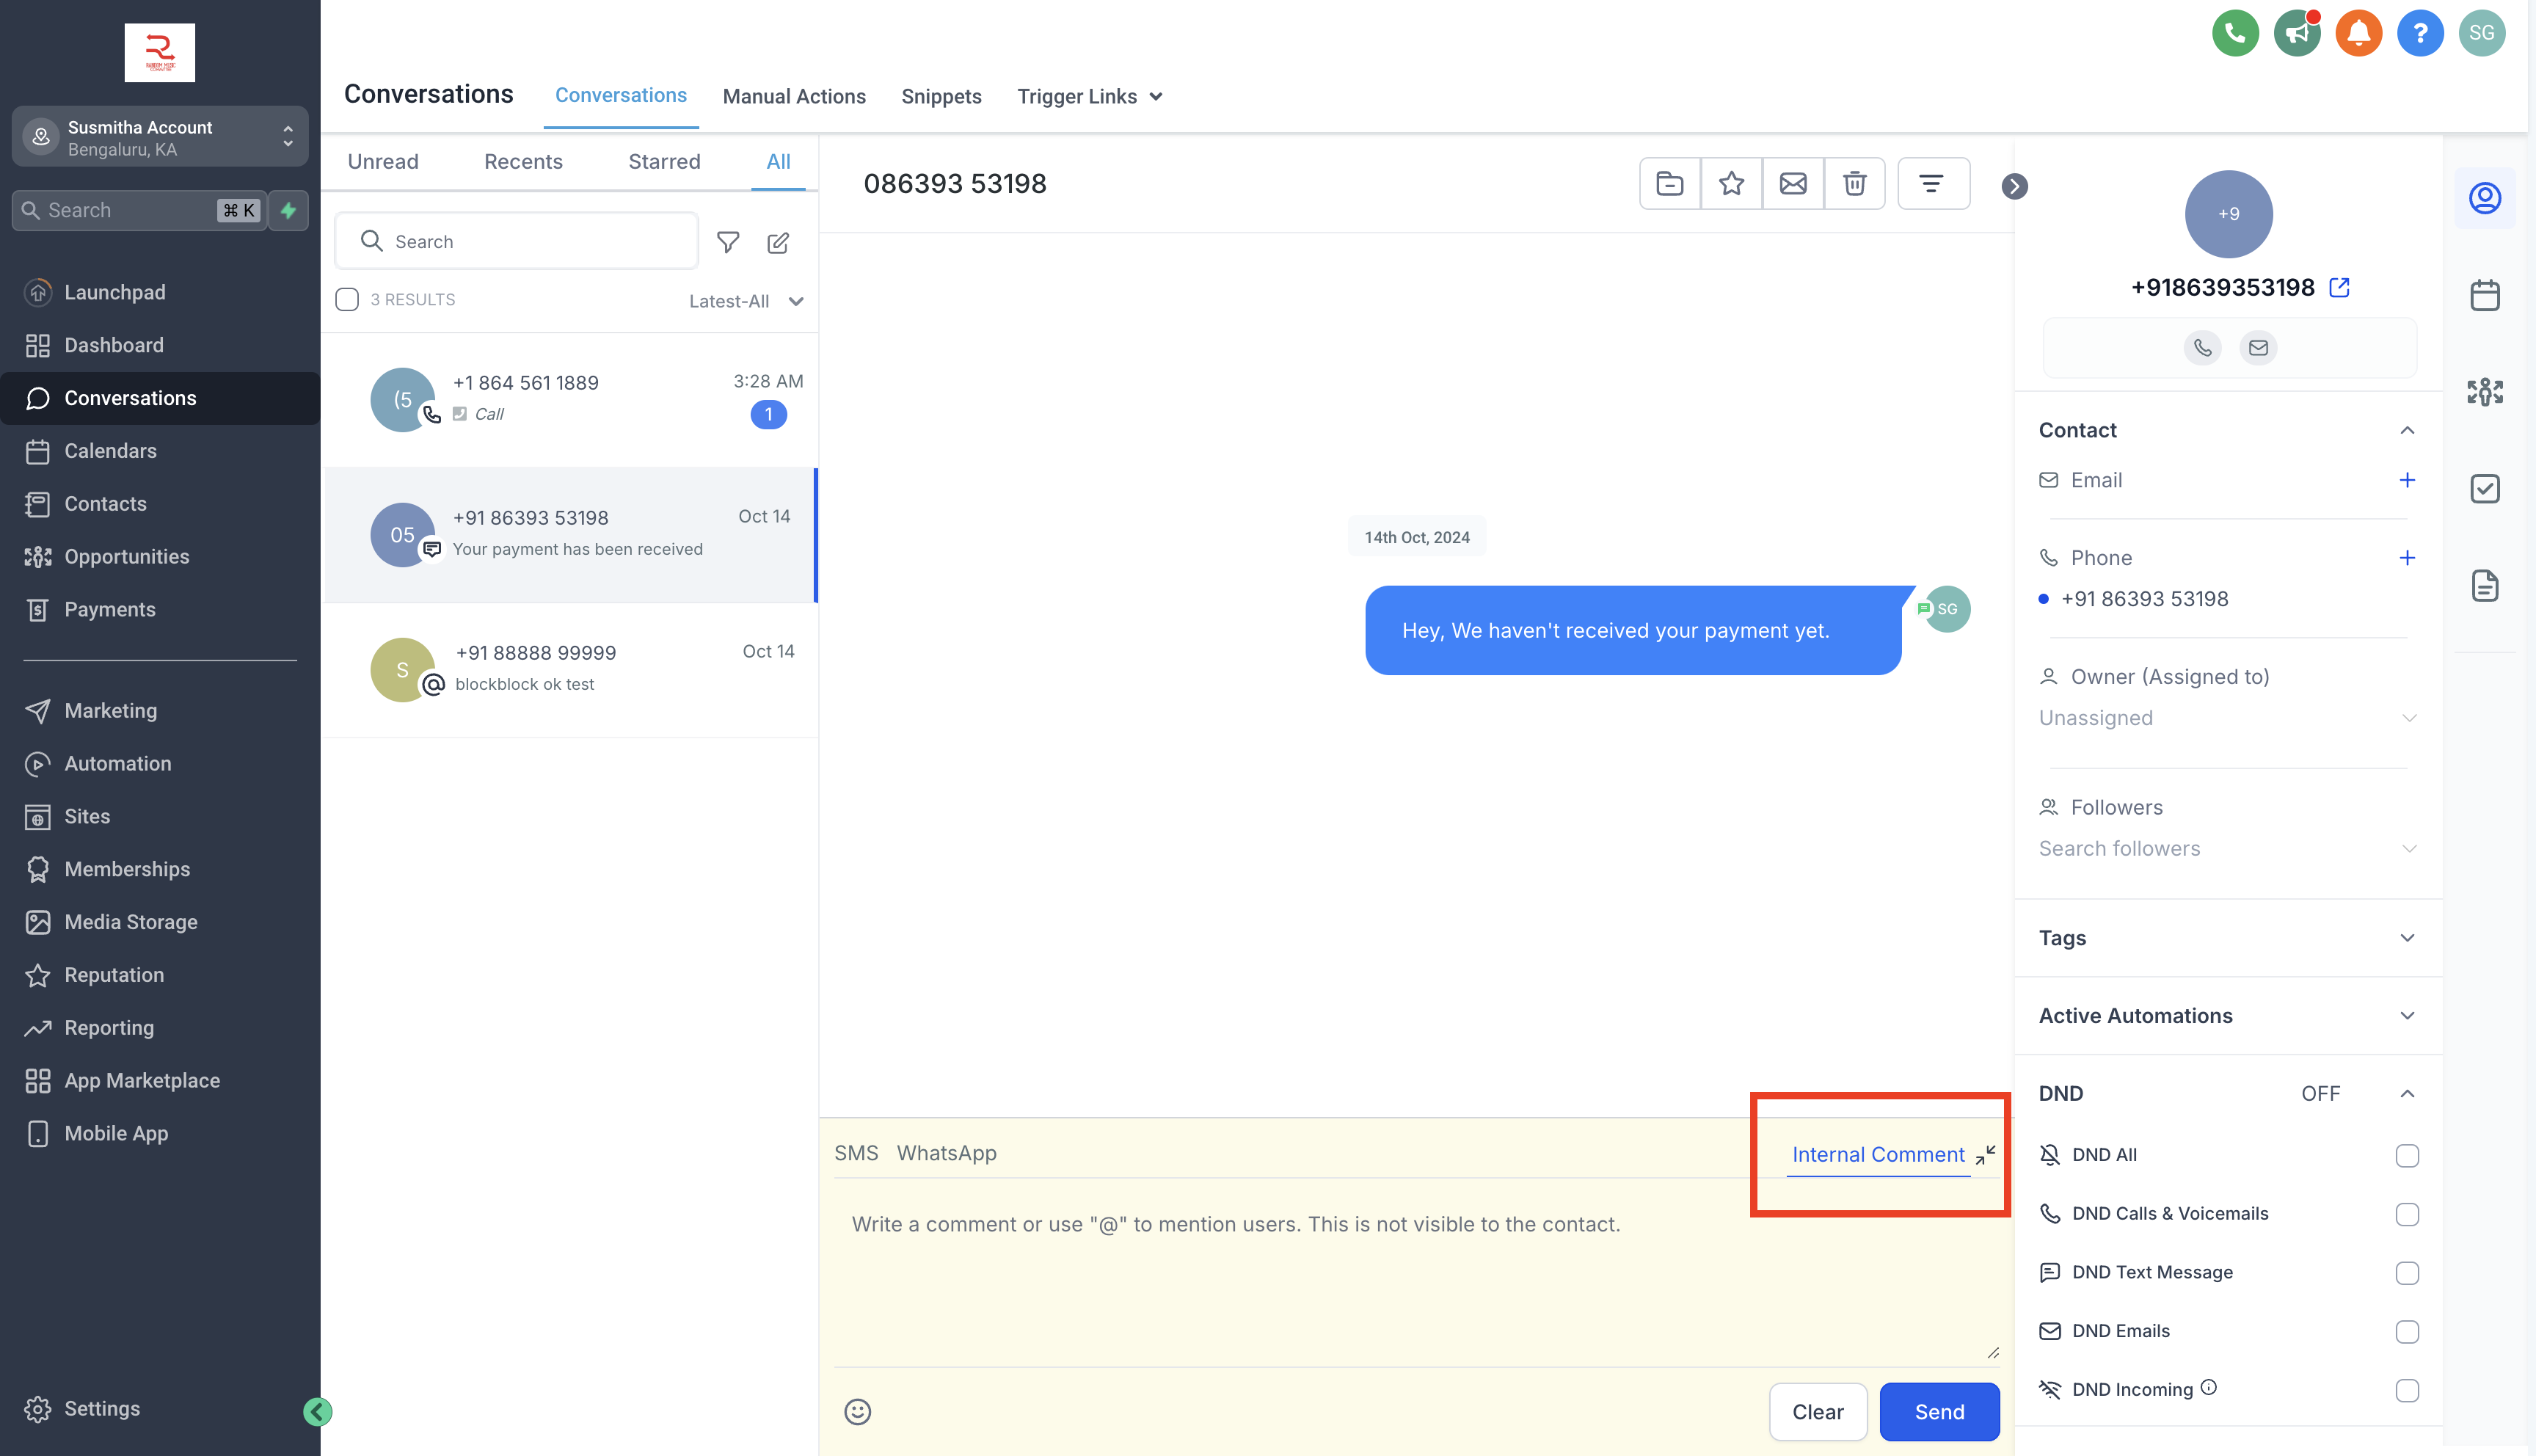The width and height of the screenshot is (2536, 1456).
Task: Mark conversation as unread envelope icon
Action: (x=1792, y=184)
